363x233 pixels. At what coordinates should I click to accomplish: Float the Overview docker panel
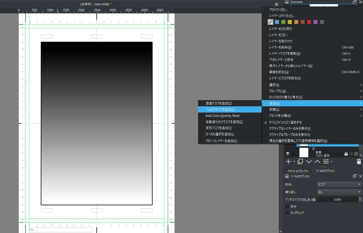pyautogui.click(x=355, y=2)
